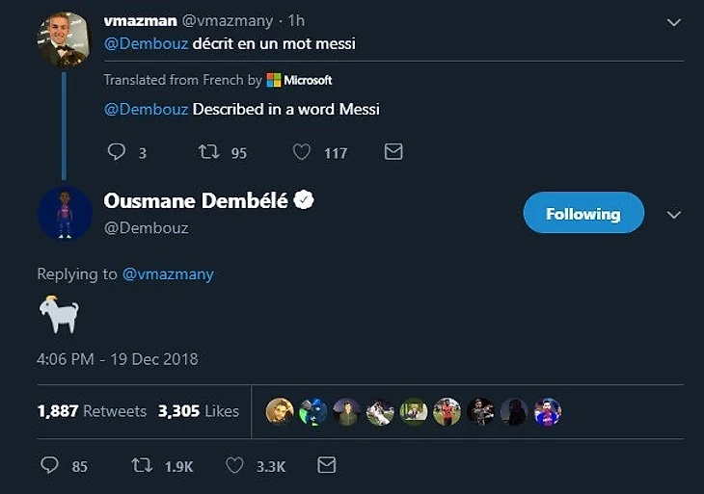Send vmazman's tweet via direct message
The image size is (704, 494).
point(393,152)
